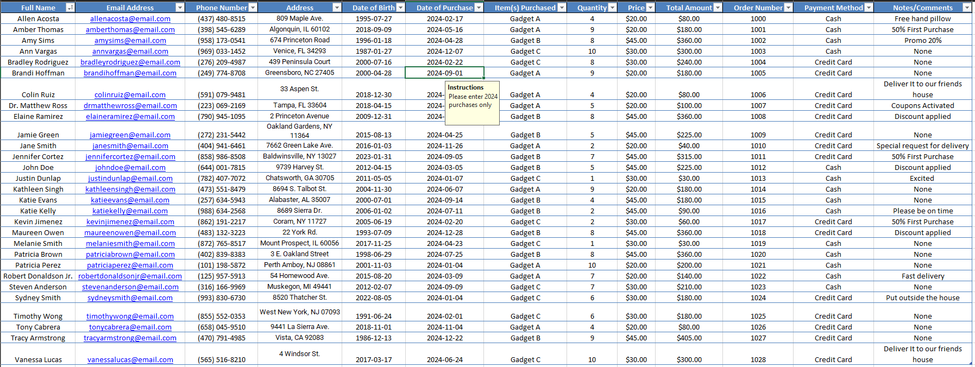The width and height of the screenshot is (975, 367).
Task: Select the cell 'Robert Donaldson Jr.'
Action: 38,276
